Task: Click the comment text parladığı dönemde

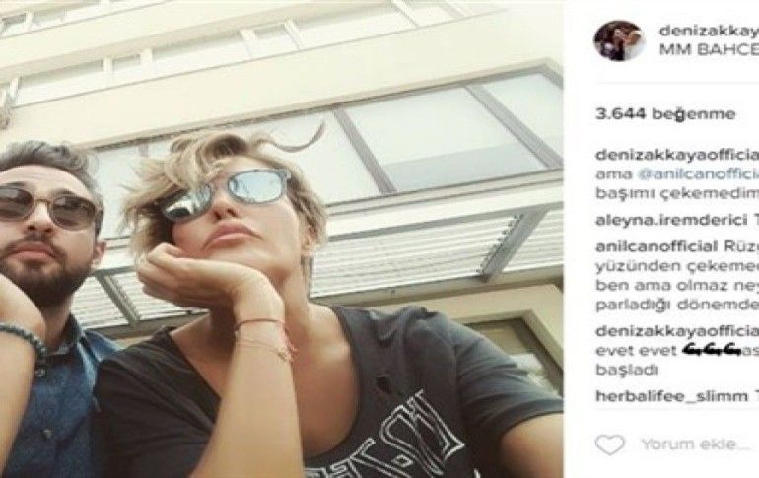Action: pos(677,305)
